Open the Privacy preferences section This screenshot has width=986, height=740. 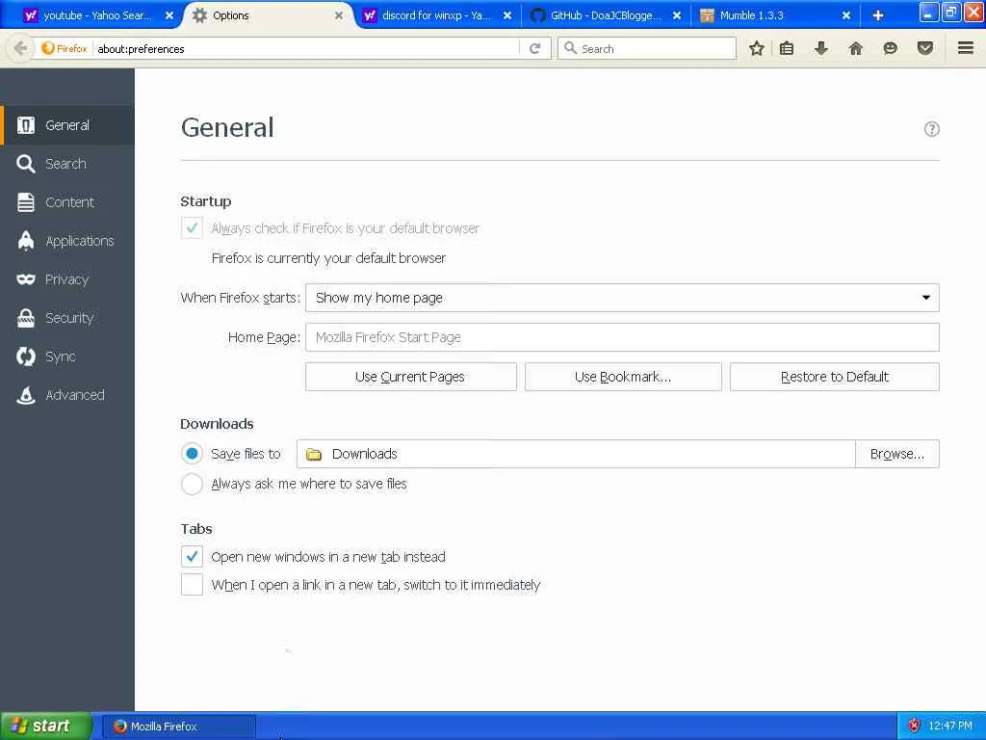click(x=67, y=279)
